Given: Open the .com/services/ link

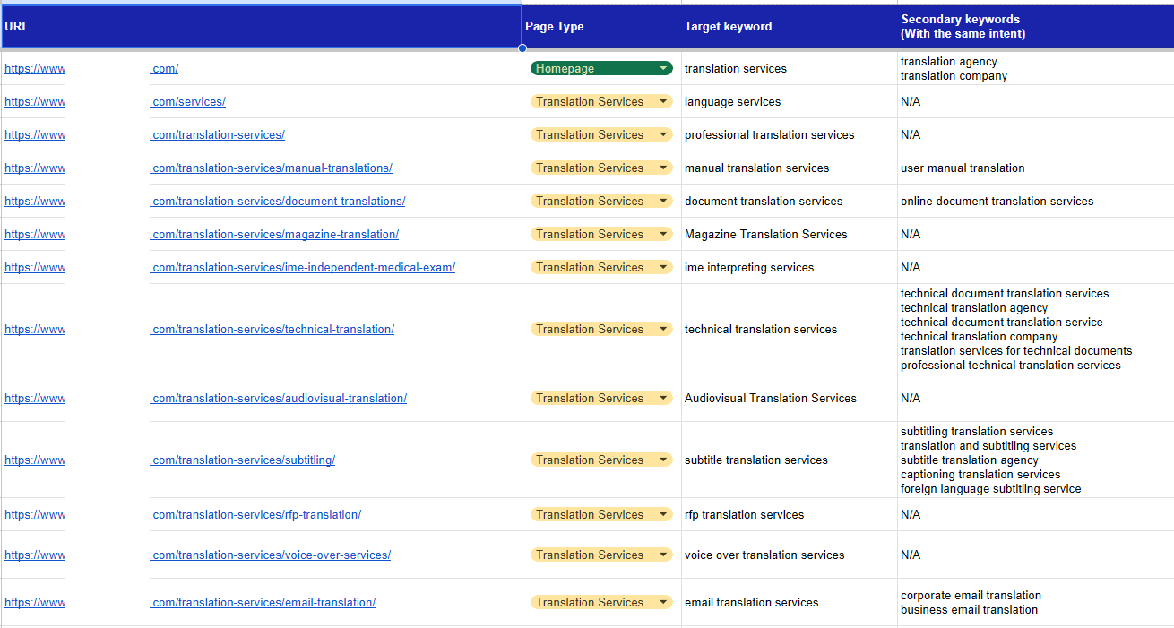Looking at the screenshot, I should pos(188,101).
